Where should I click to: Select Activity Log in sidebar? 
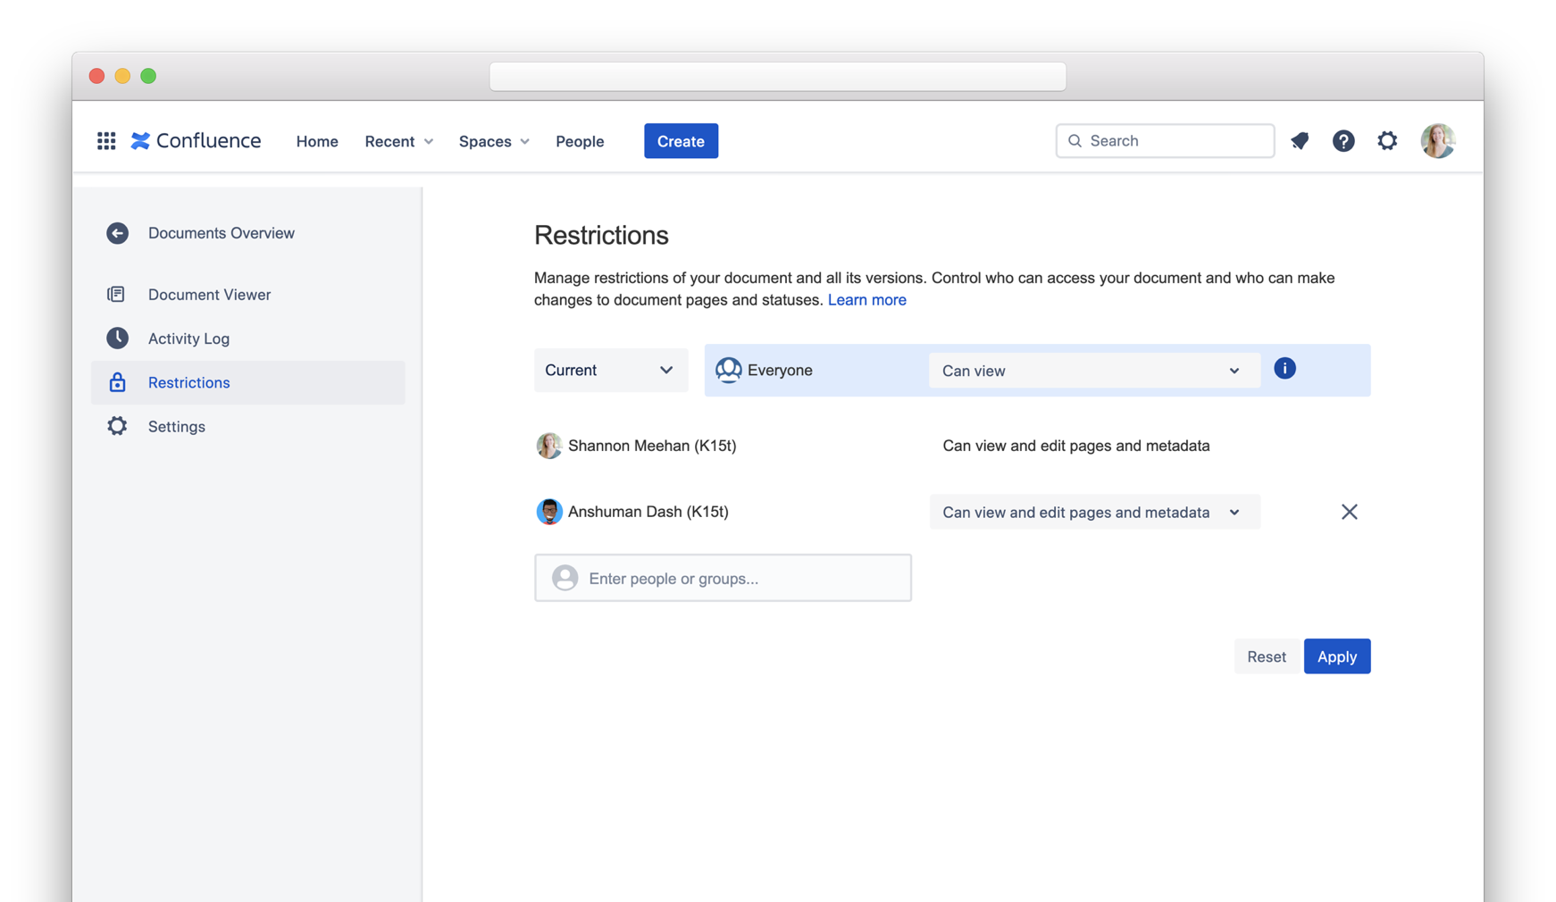pyautogui.click(x=188, y=338)
